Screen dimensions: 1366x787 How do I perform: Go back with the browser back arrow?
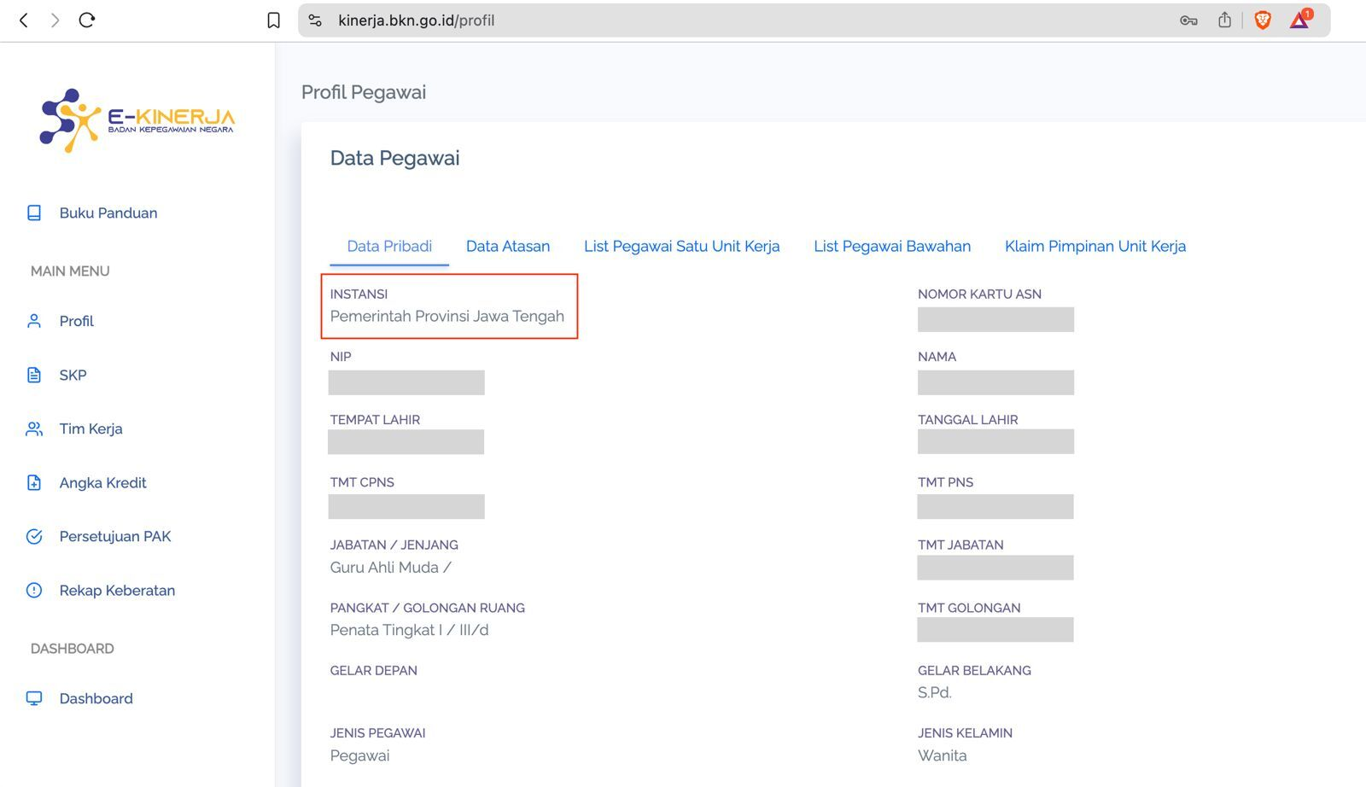tap(24, 20)
